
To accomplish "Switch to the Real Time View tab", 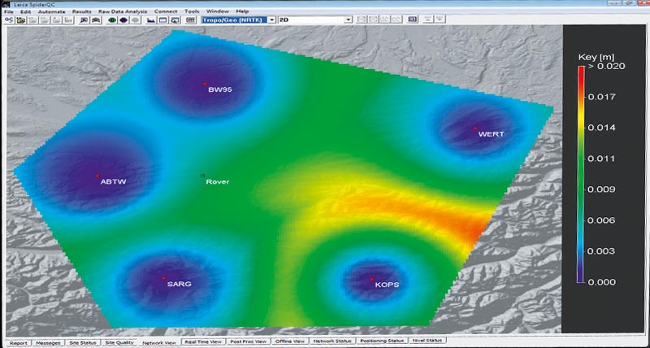I will coord(201,342).
